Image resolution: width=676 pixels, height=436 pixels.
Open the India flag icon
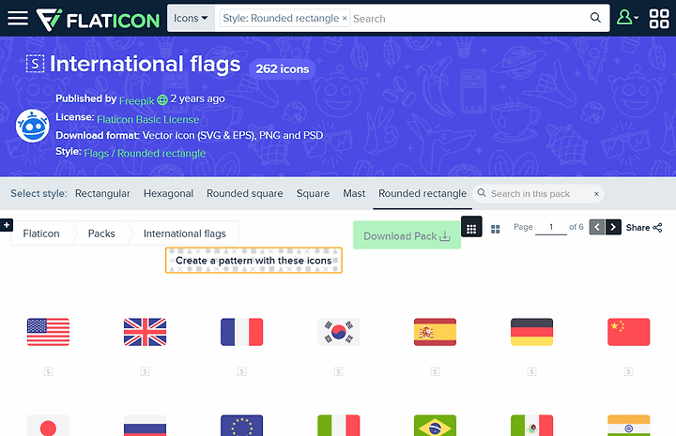[x=628, y=426]
